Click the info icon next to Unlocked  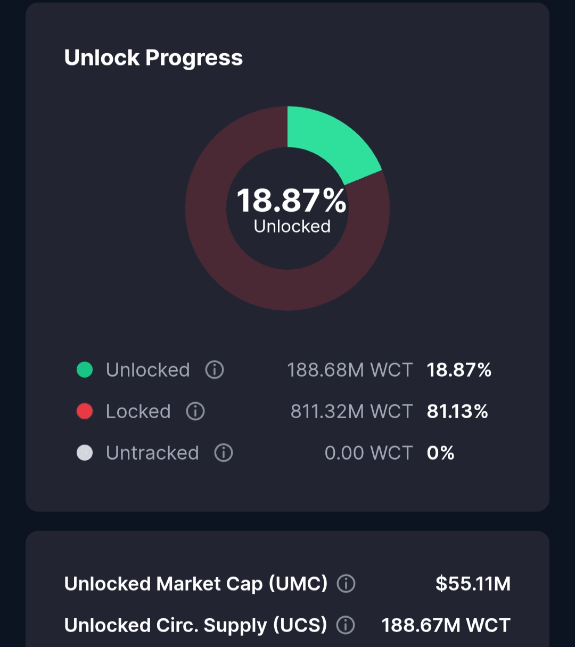(215, 369)
